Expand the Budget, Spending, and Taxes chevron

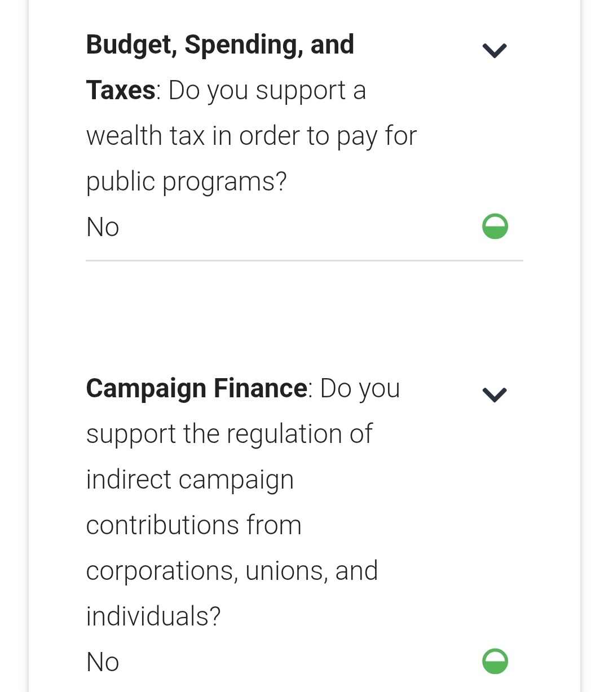495,51
